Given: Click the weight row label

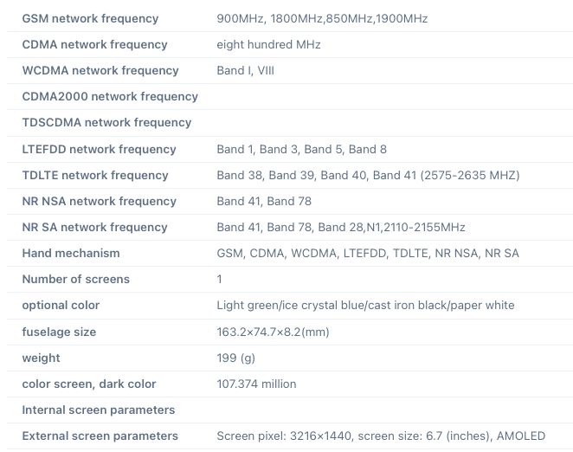Looking at the screenshot, I should coord(41,358).
